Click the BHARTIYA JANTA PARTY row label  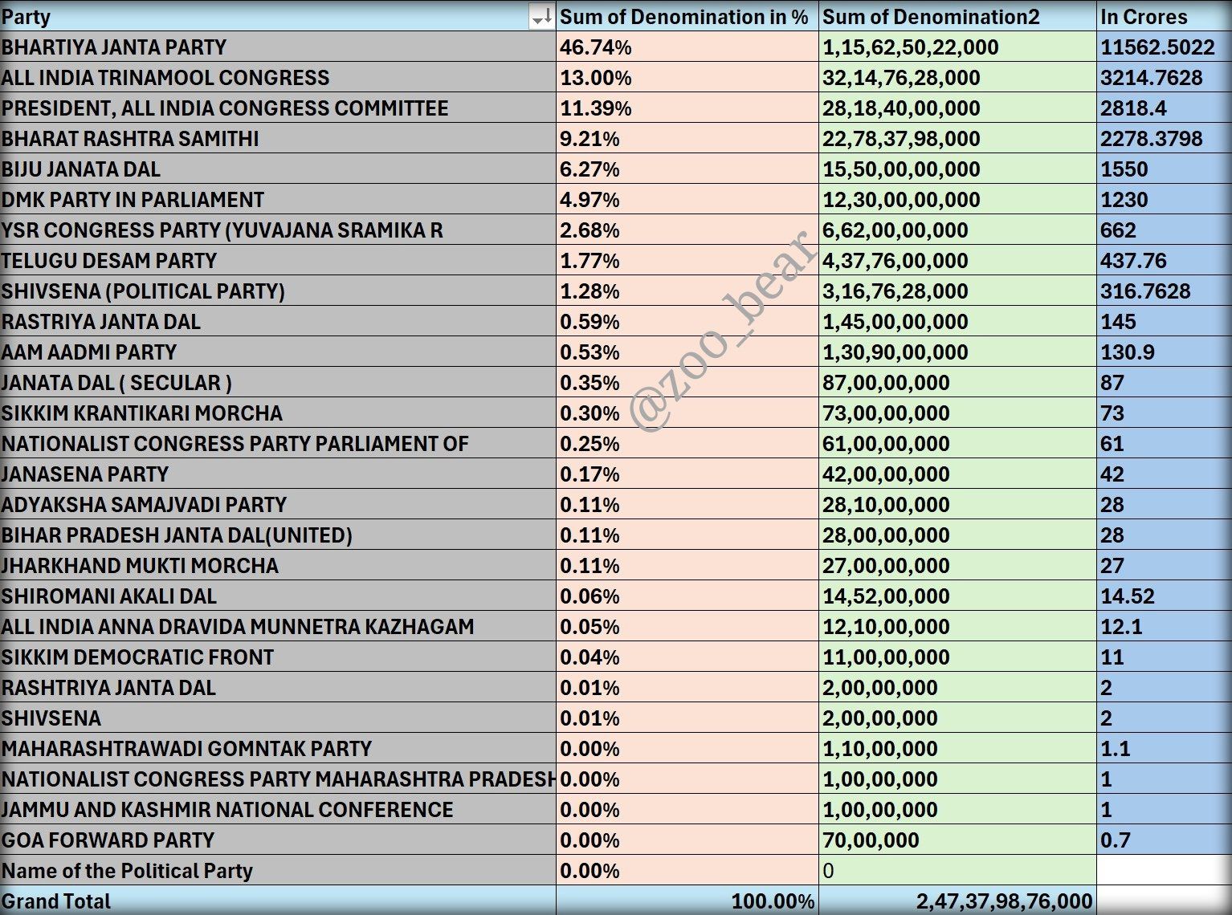coord(278,47)
